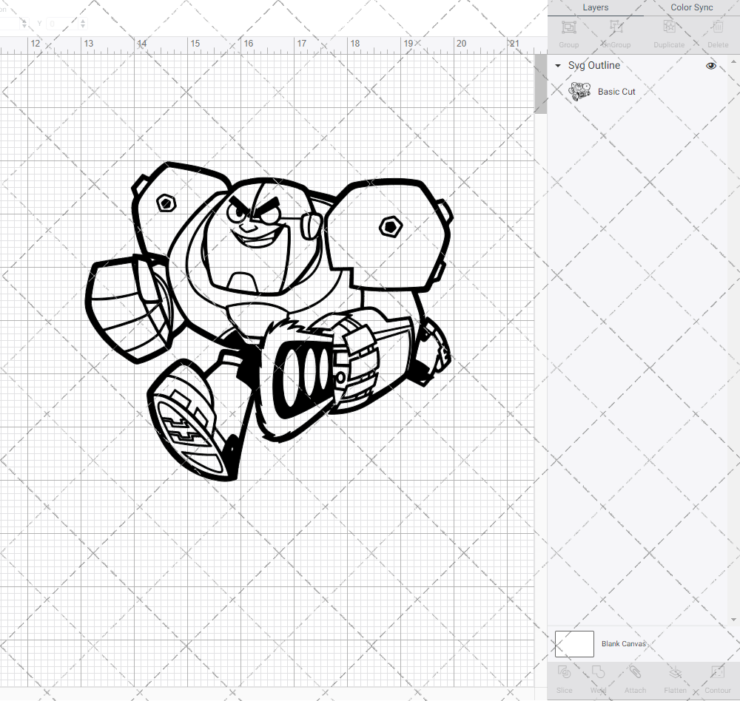
Task: Select the Weld tool
Action: point(598,679)
